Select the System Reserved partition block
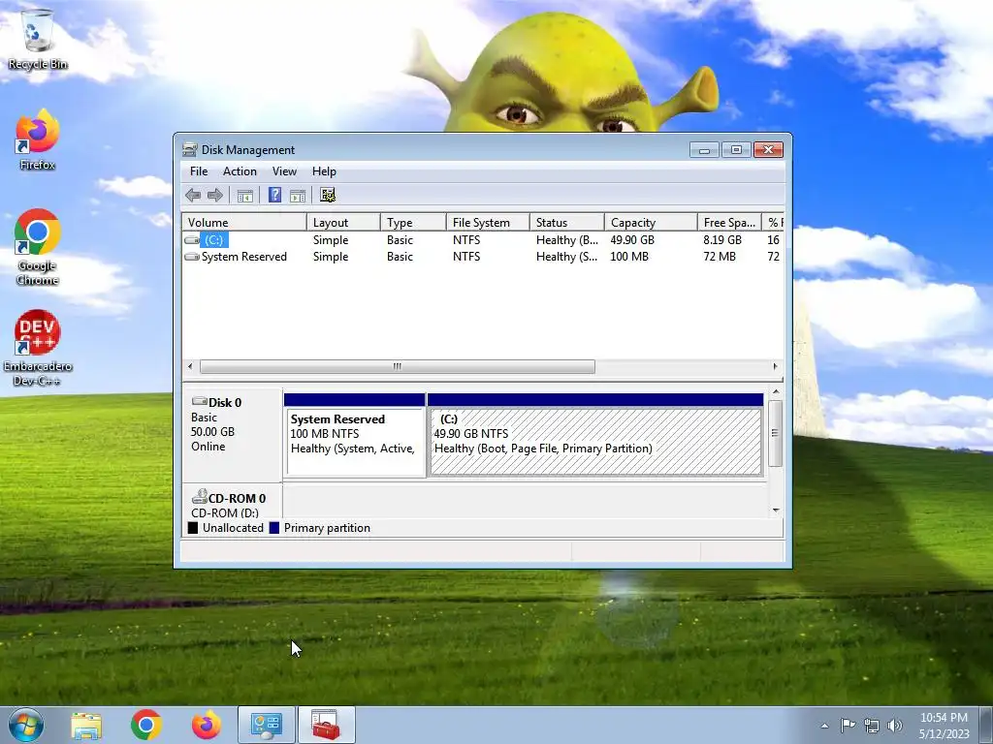The width and height of the screenshot is (993, 744). coord(355,435)
